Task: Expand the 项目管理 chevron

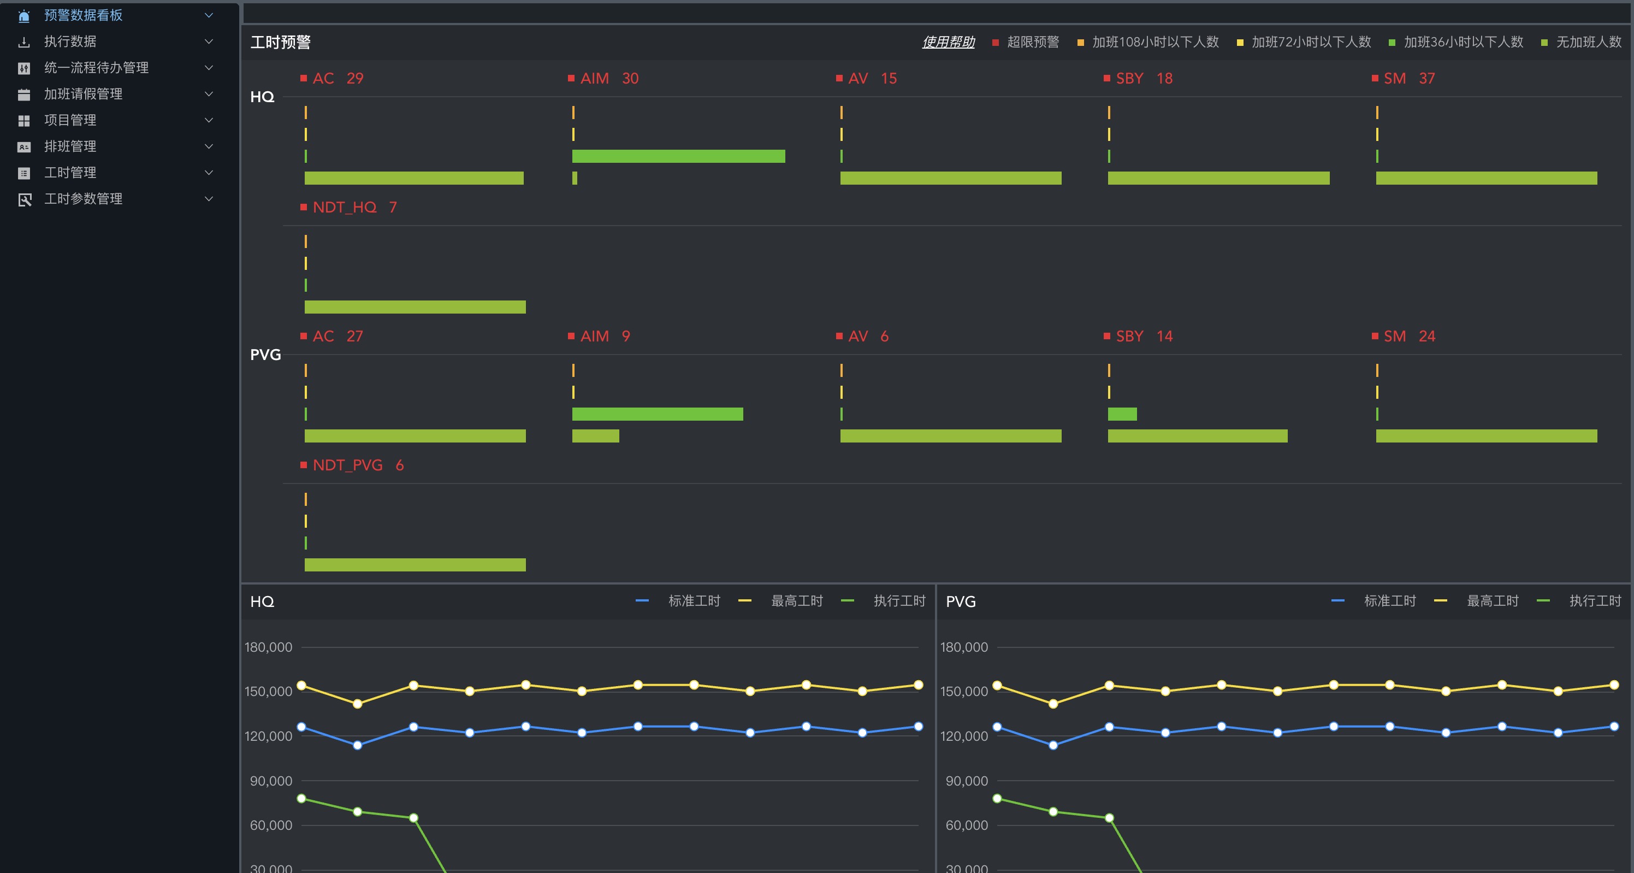Action: click(209, 121)
